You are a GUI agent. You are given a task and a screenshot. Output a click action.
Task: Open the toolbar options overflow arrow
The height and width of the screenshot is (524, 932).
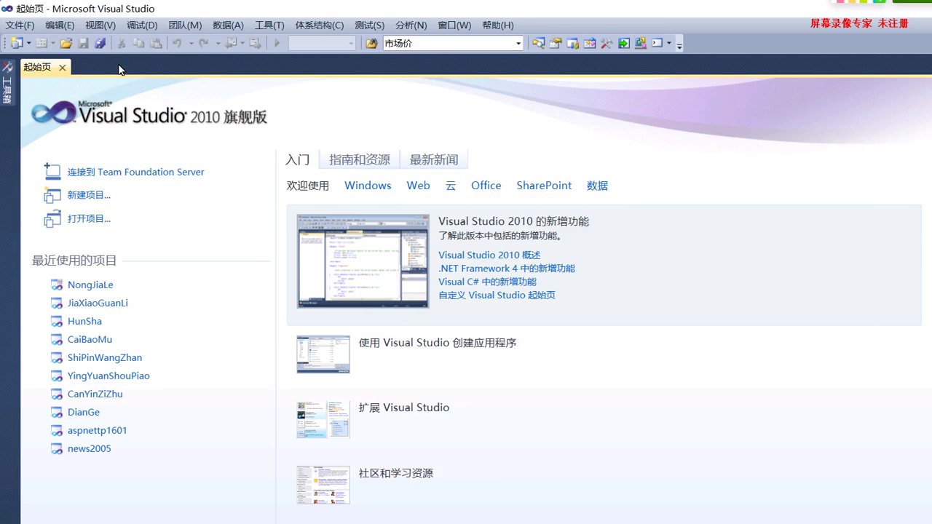click(x=679, y=45)
